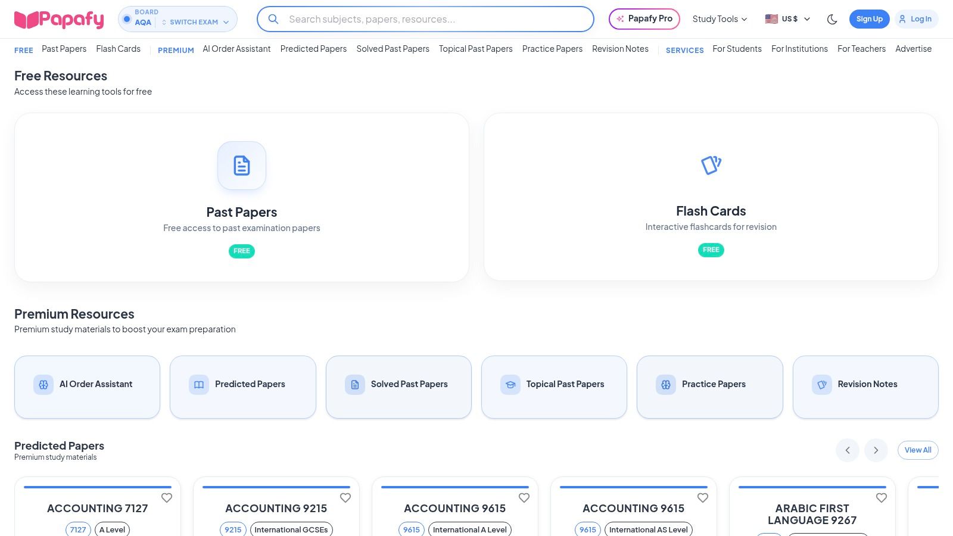This screenshot has height=536, width=953.
Task: Favorite Accounting 9615 International AS Level heart
Action: tap(703, 498)
